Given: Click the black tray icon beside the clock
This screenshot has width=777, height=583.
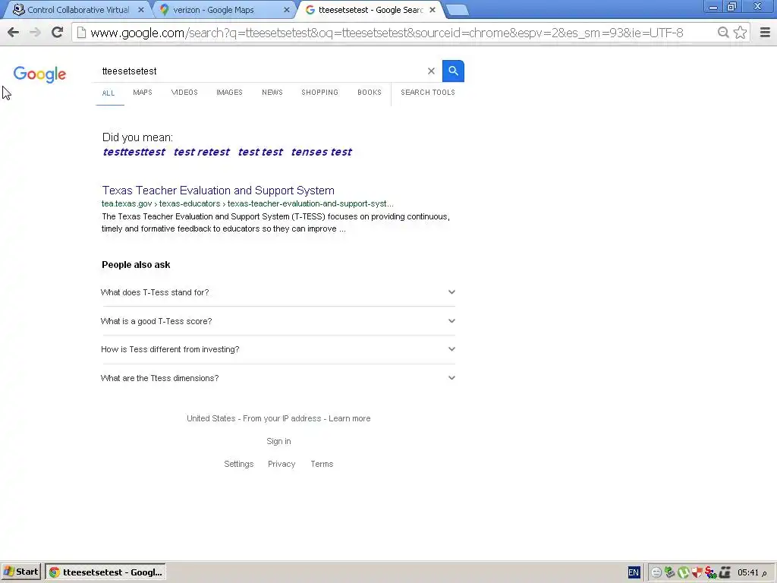Looking at the screenshot, I should click(725, 572).
